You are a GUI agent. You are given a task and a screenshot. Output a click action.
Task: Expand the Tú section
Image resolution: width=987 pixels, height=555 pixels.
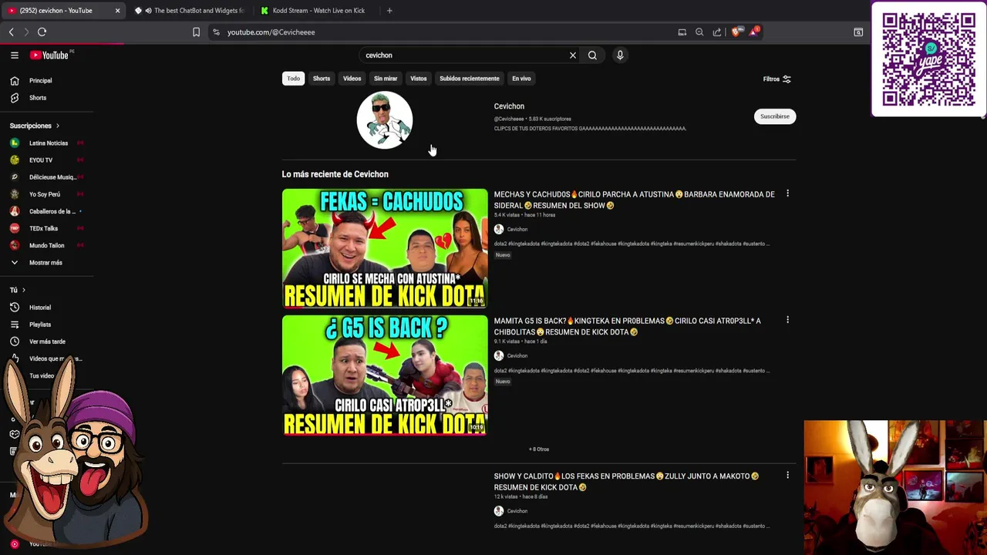pos(17,290)
